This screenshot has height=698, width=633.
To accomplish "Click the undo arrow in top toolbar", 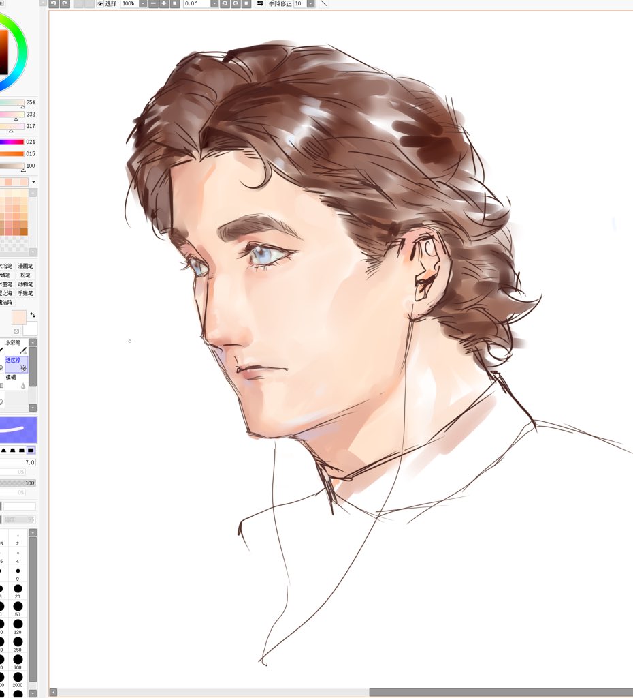I will click(x=53, y=3).
